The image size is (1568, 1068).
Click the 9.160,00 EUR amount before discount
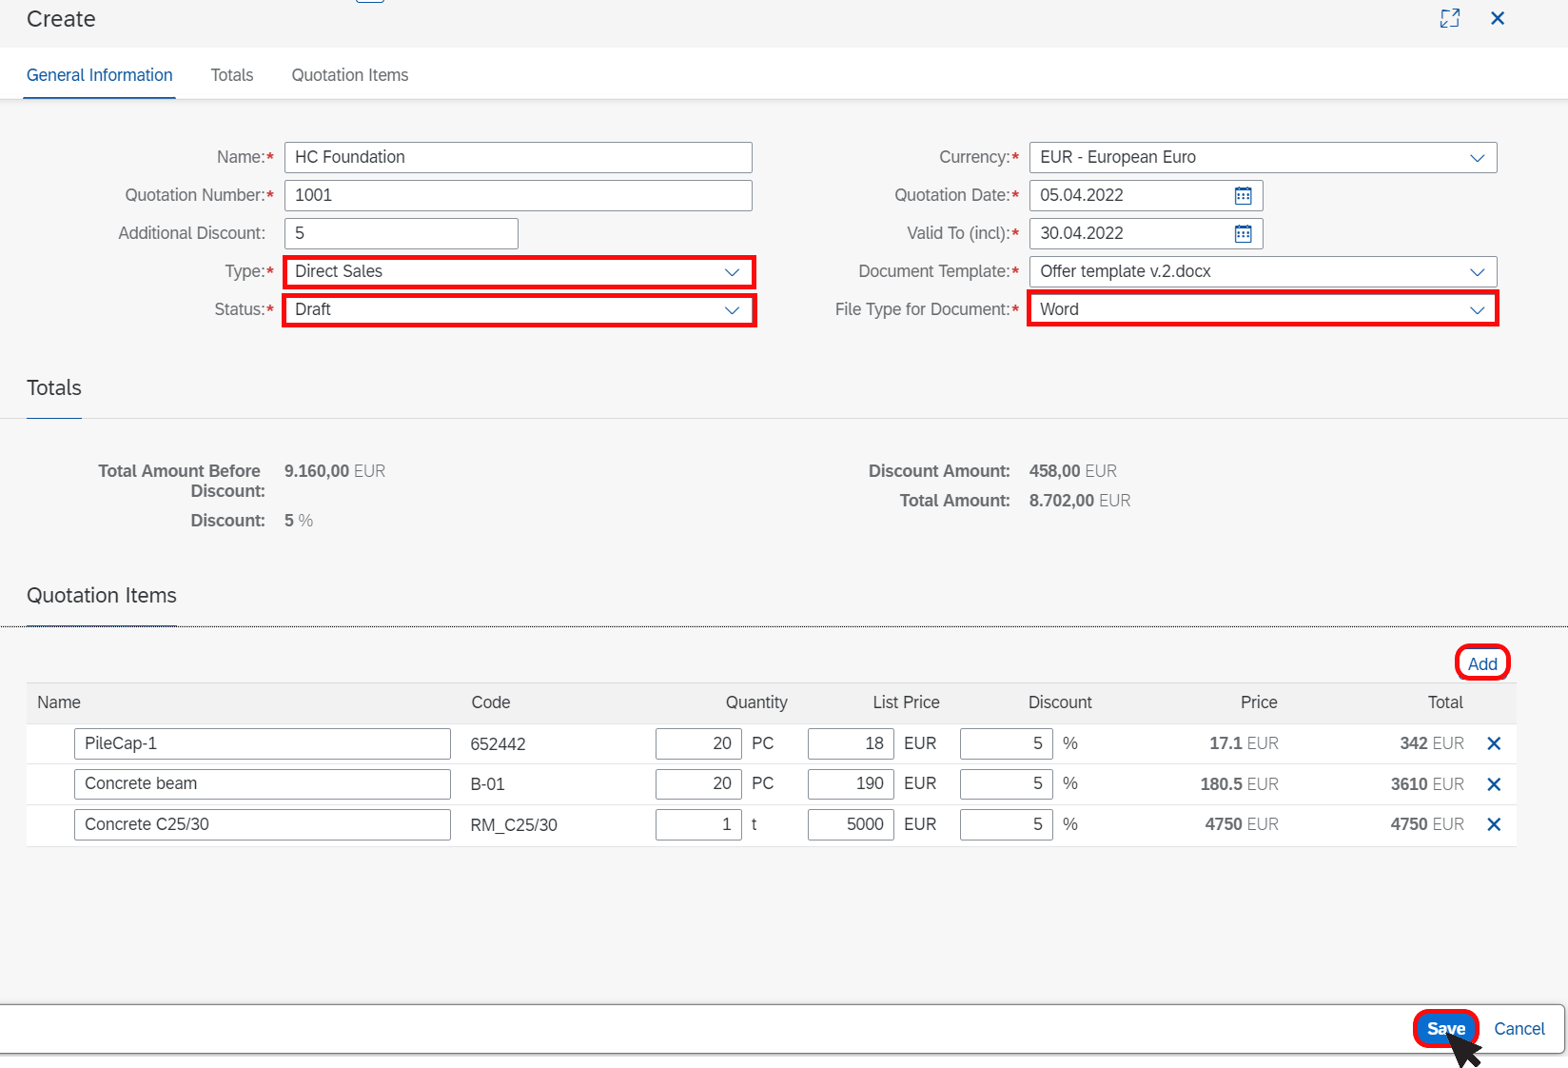[x=335, y=471]
